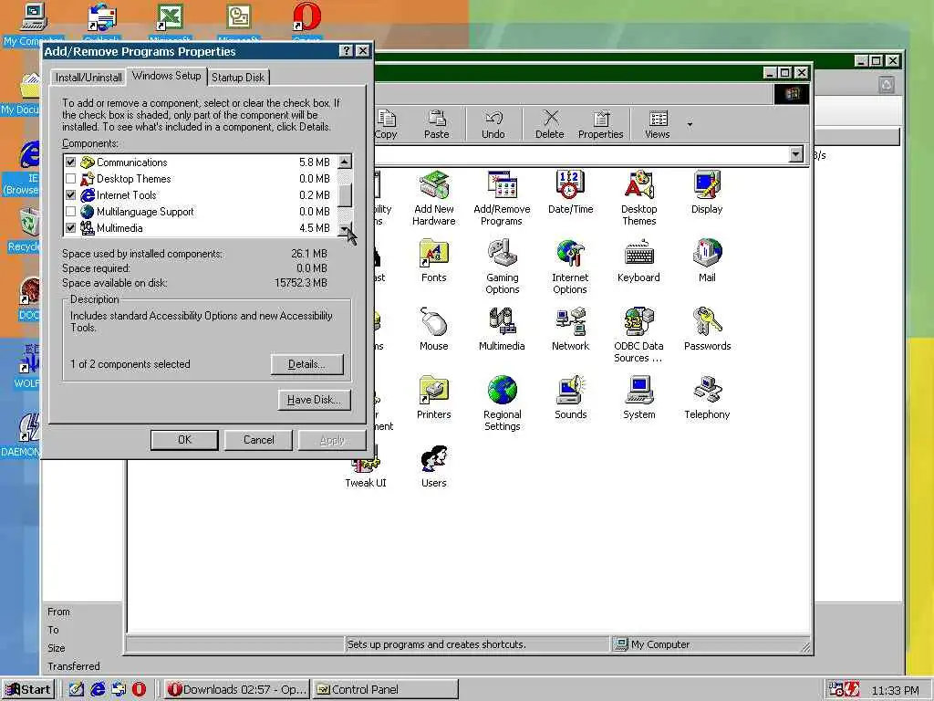
Task: Click the Properties toolbar button
Action: click(x=600, y=124)
